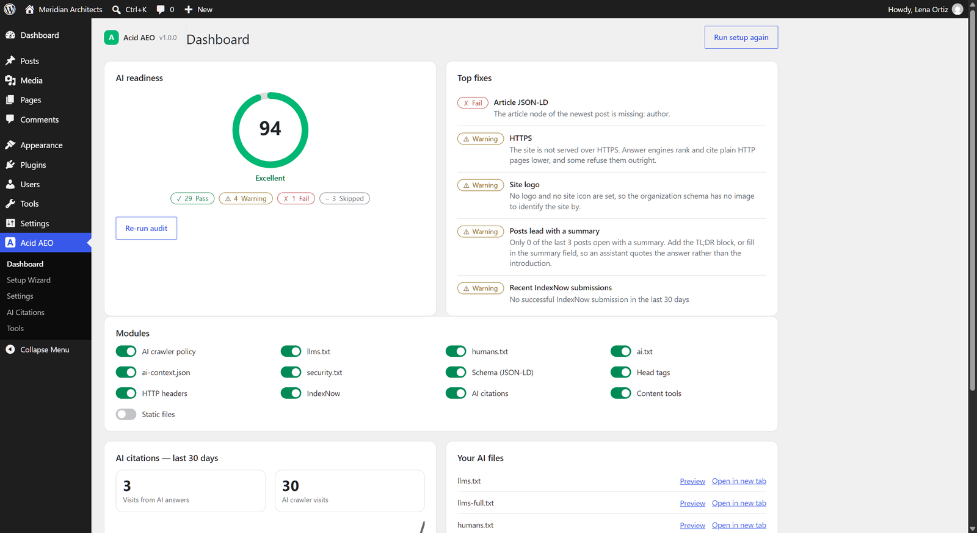Disable the security.txt module
This screenshot has height=533, width=977.
pos(291,372)
